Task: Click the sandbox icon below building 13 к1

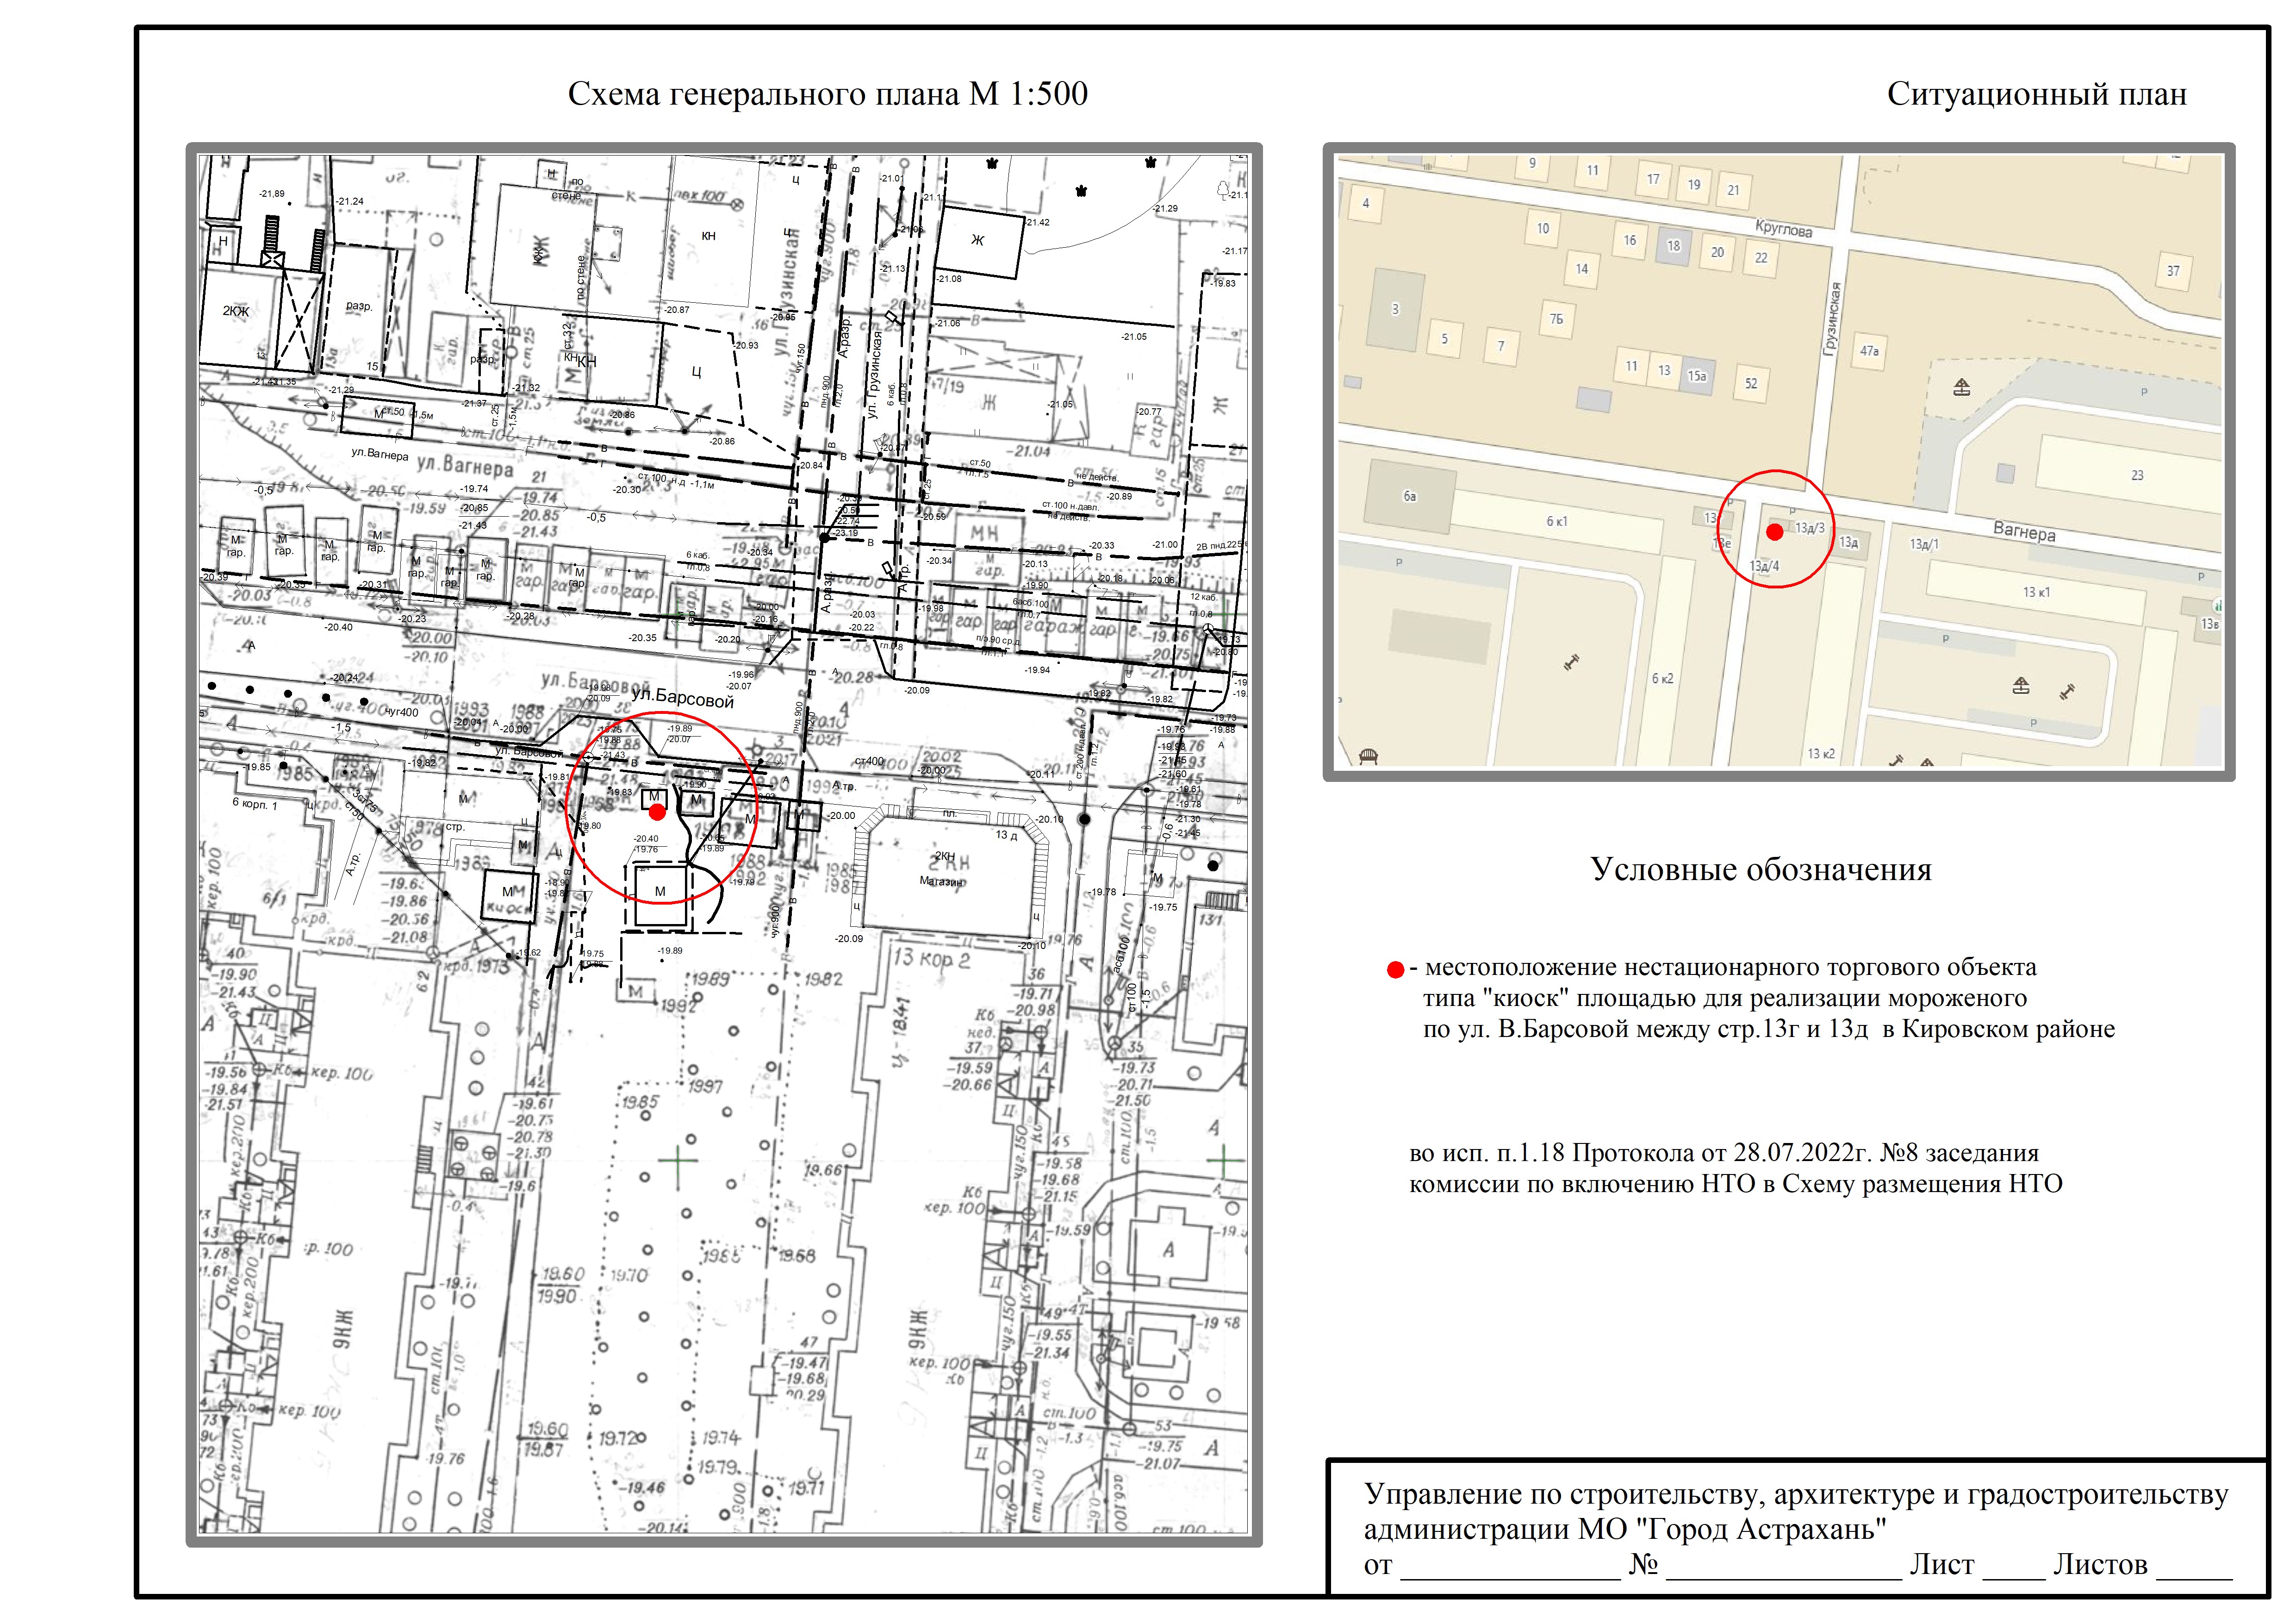Action: pos(2021,685)
